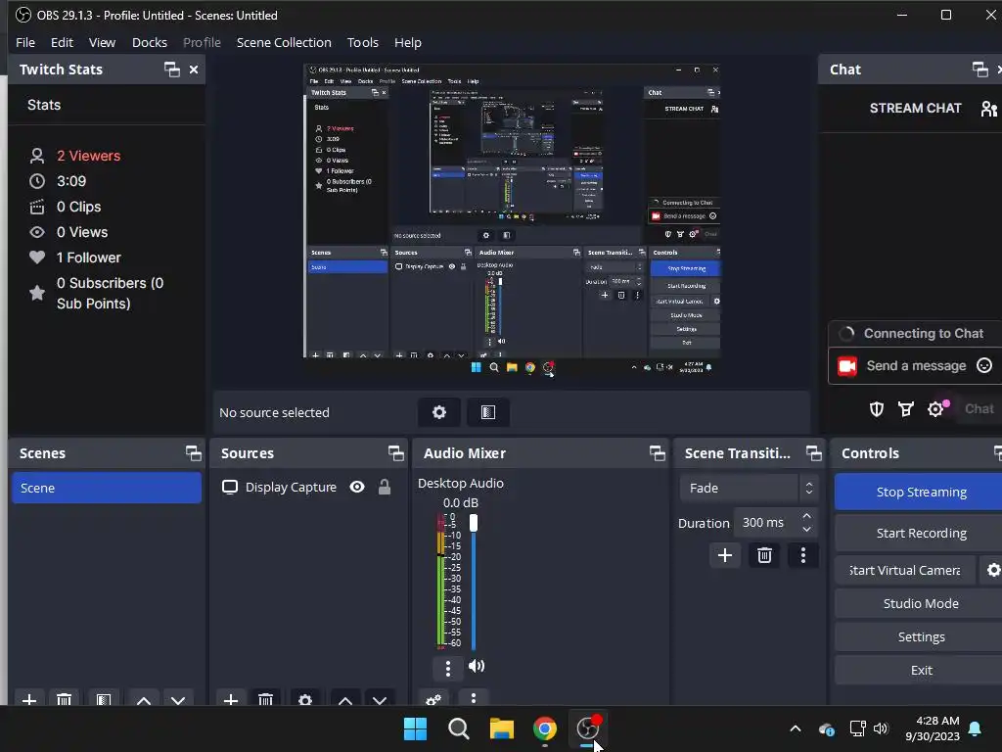The height and width of the screenshot is (752, 1002).
Task: Open scene filters icon in Scenes toolbar
Action: [104, 699]
